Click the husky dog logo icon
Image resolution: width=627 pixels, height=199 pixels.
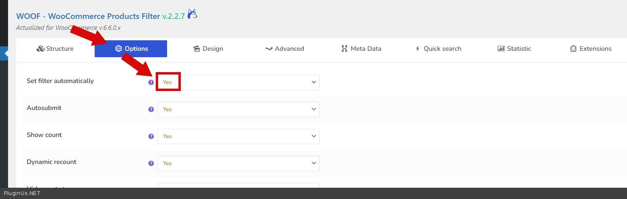193,15
